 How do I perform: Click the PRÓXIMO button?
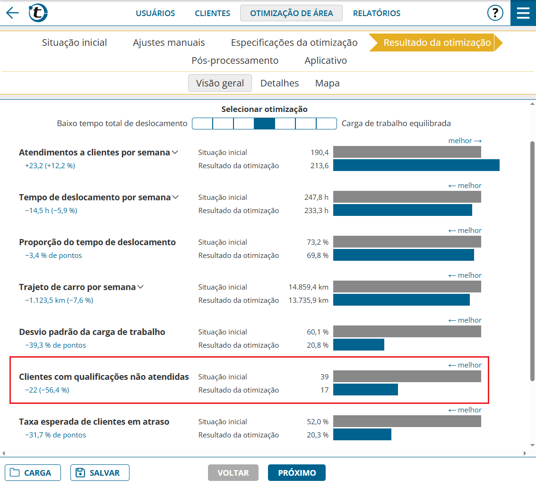tap(297, 472)
